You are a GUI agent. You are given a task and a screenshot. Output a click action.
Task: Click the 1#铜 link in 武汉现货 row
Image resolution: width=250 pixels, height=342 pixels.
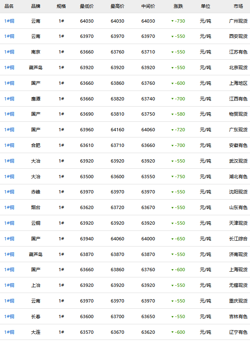click(x=9, y=161)
